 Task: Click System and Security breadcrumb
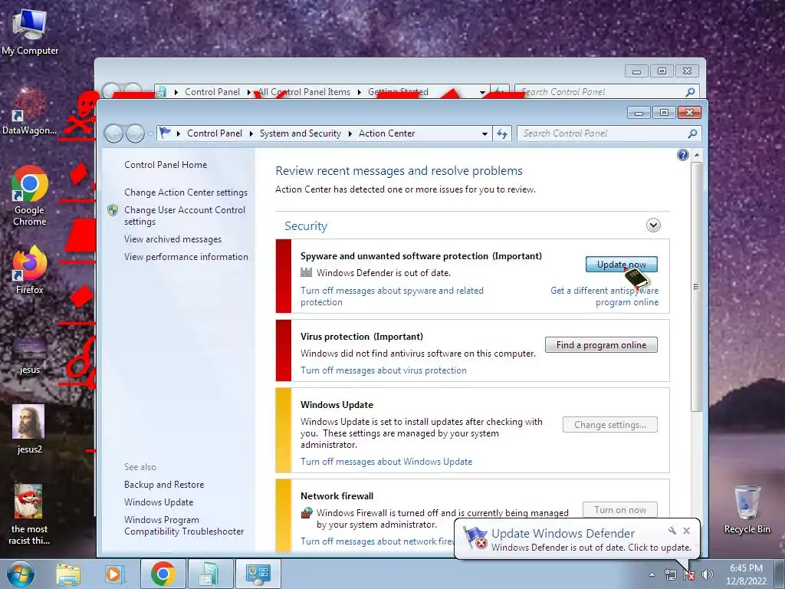(x=300, y=133)
